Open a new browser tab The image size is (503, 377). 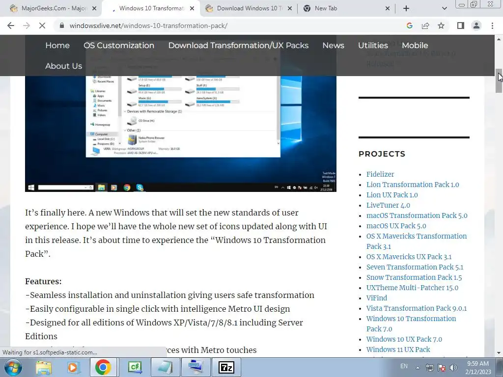click(406, 9)
